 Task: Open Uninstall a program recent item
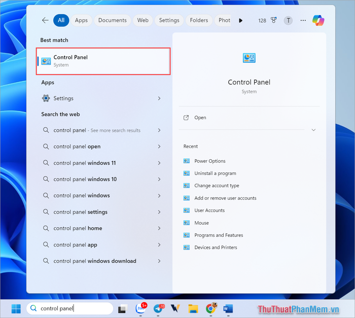pos(215,173)
